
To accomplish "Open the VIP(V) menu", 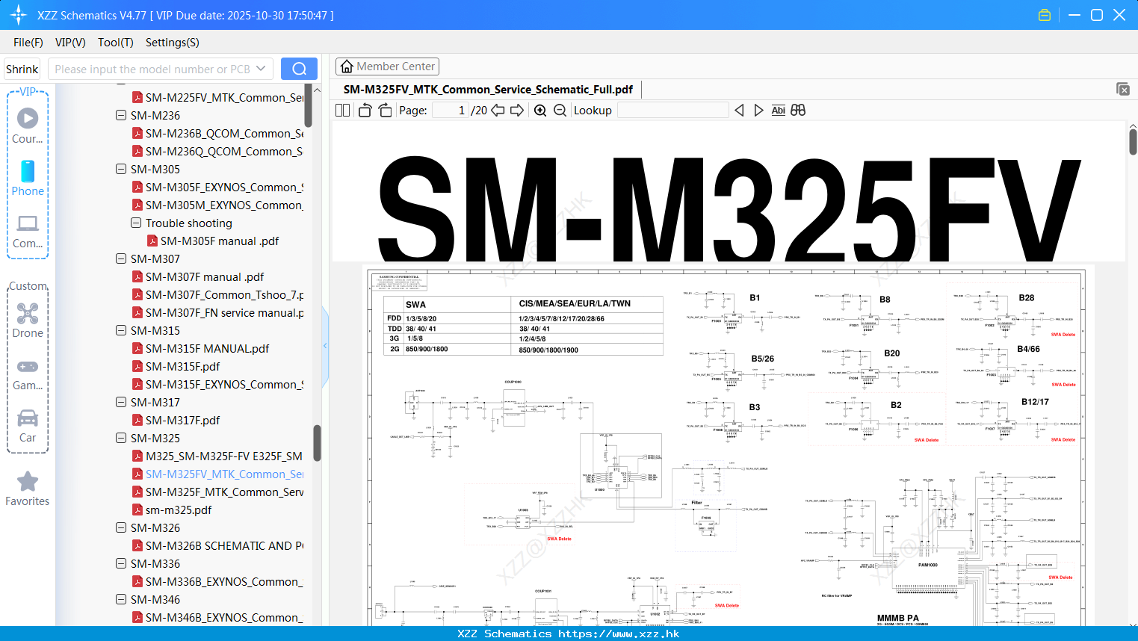I will (x=70, y=43).
